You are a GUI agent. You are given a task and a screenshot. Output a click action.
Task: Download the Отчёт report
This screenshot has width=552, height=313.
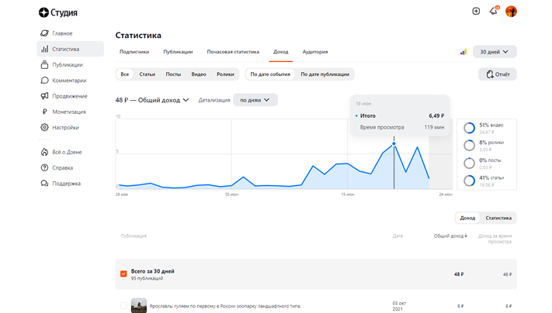[x=498, y=74]
